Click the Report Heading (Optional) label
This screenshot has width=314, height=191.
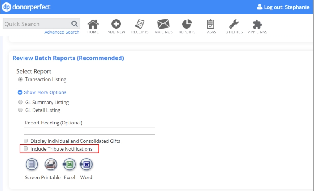point(53,123)
